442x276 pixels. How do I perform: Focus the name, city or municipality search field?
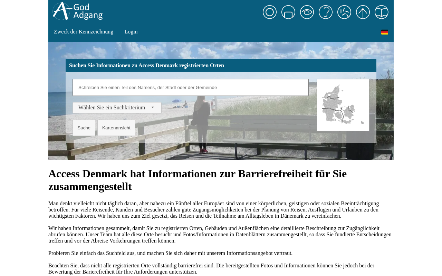coord(191,88)
